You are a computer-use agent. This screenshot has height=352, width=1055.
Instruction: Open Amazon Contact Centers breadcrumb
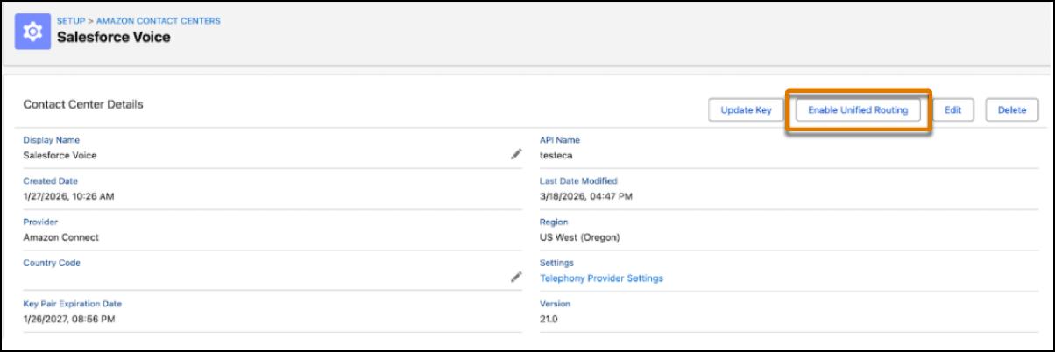tap(158, 20)
